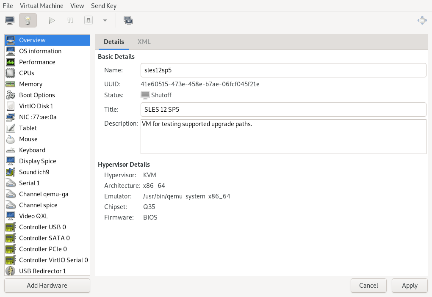This screenshot has height=297, width=432.
Task: Open the manage VM snapshots view
Action: tap(128, 20)
